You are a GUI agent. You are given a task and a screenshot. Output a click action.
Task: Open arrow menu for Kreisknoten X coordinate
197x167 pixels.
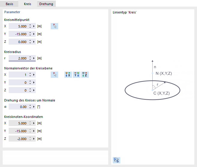click(34, 123)
